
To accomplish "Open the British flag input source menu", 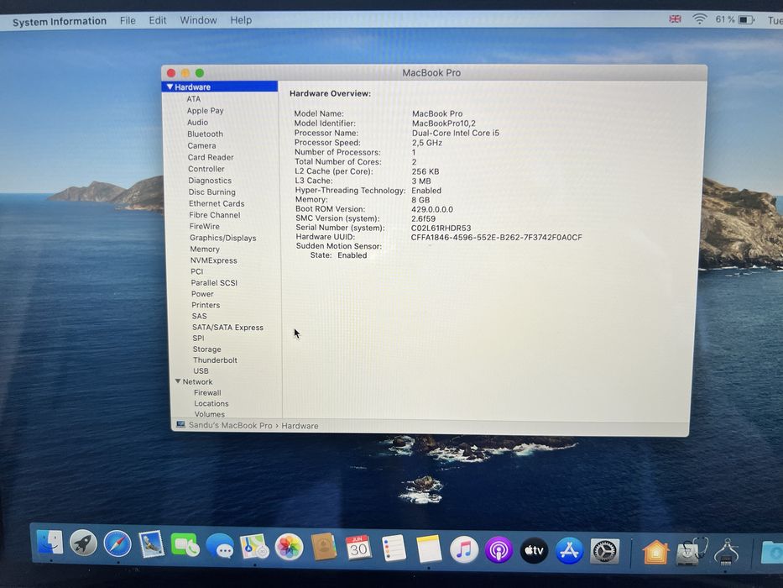I will 675,19.
